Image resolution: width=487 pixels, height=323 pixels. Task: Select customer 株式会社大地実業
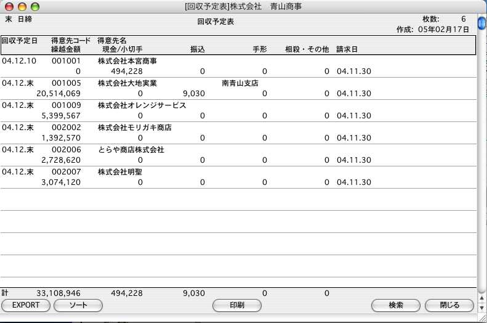coord(127,83)
